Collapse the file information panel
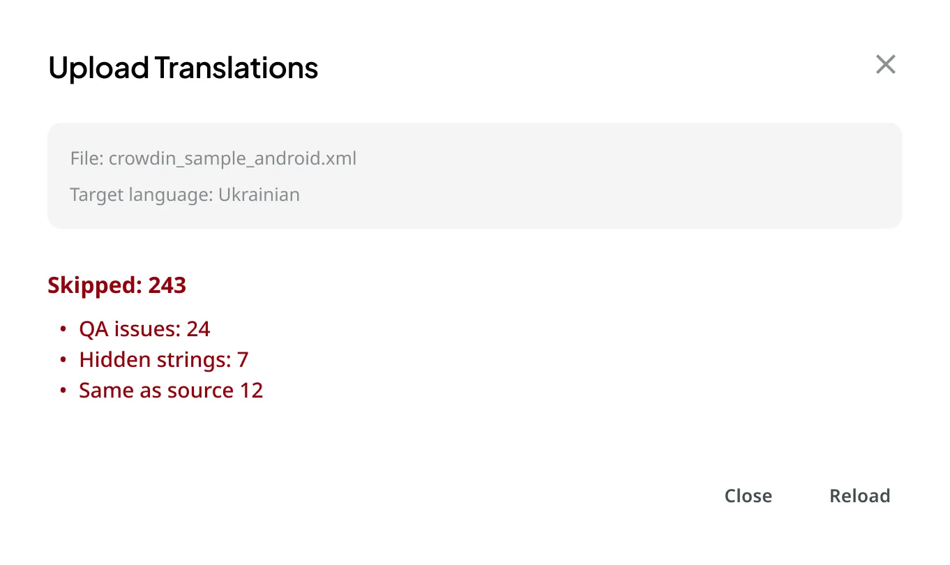The width and height of the screenshot is (950, 565). 474,175
